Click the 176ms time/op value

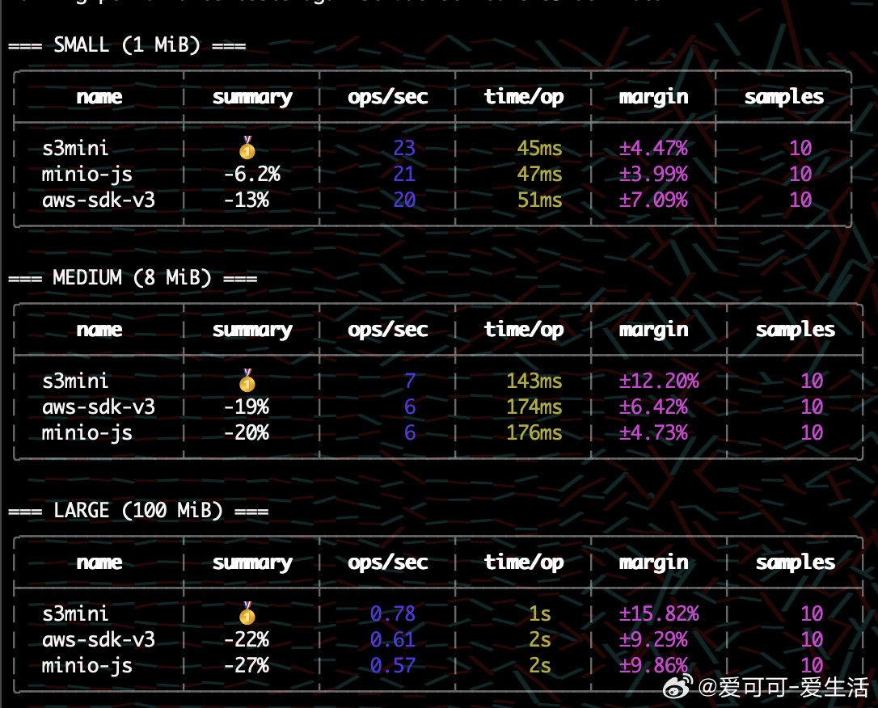pyautogui.click(x=534, y=432)
